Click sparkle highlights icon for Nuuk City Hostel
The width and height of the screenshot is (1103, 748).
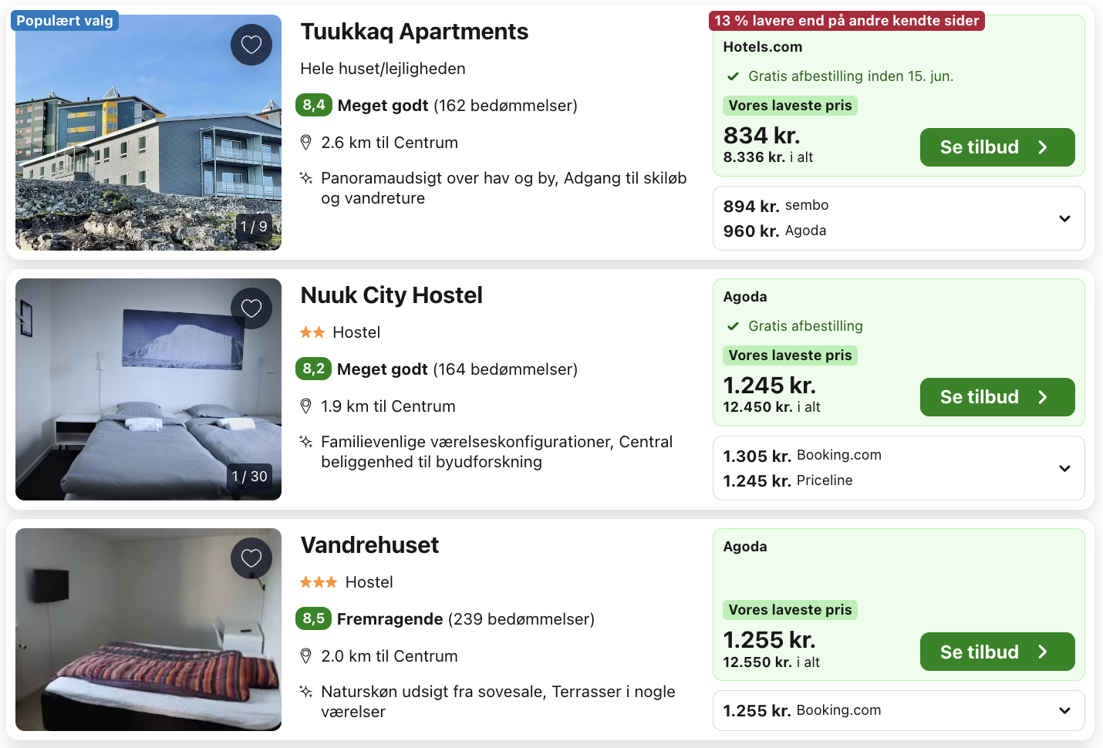pyautogui.click(x=306, y=443)
